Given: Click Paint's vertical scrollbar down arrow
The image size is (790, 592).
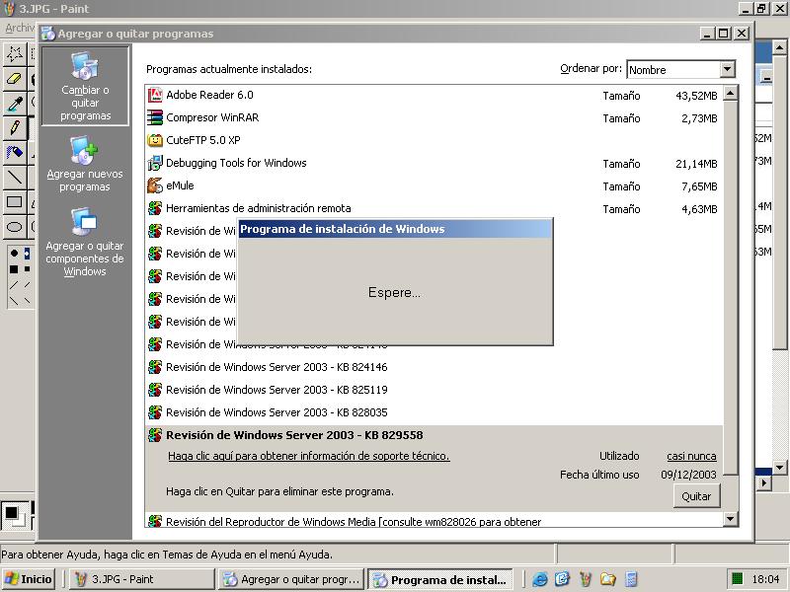Looking at the screenshot, I should [x=779, y=468].
